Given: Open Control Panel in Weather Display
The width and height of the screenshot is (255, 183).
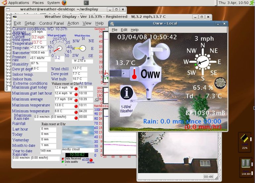Looking at the screenshot, I should click(x=51, y=23).
